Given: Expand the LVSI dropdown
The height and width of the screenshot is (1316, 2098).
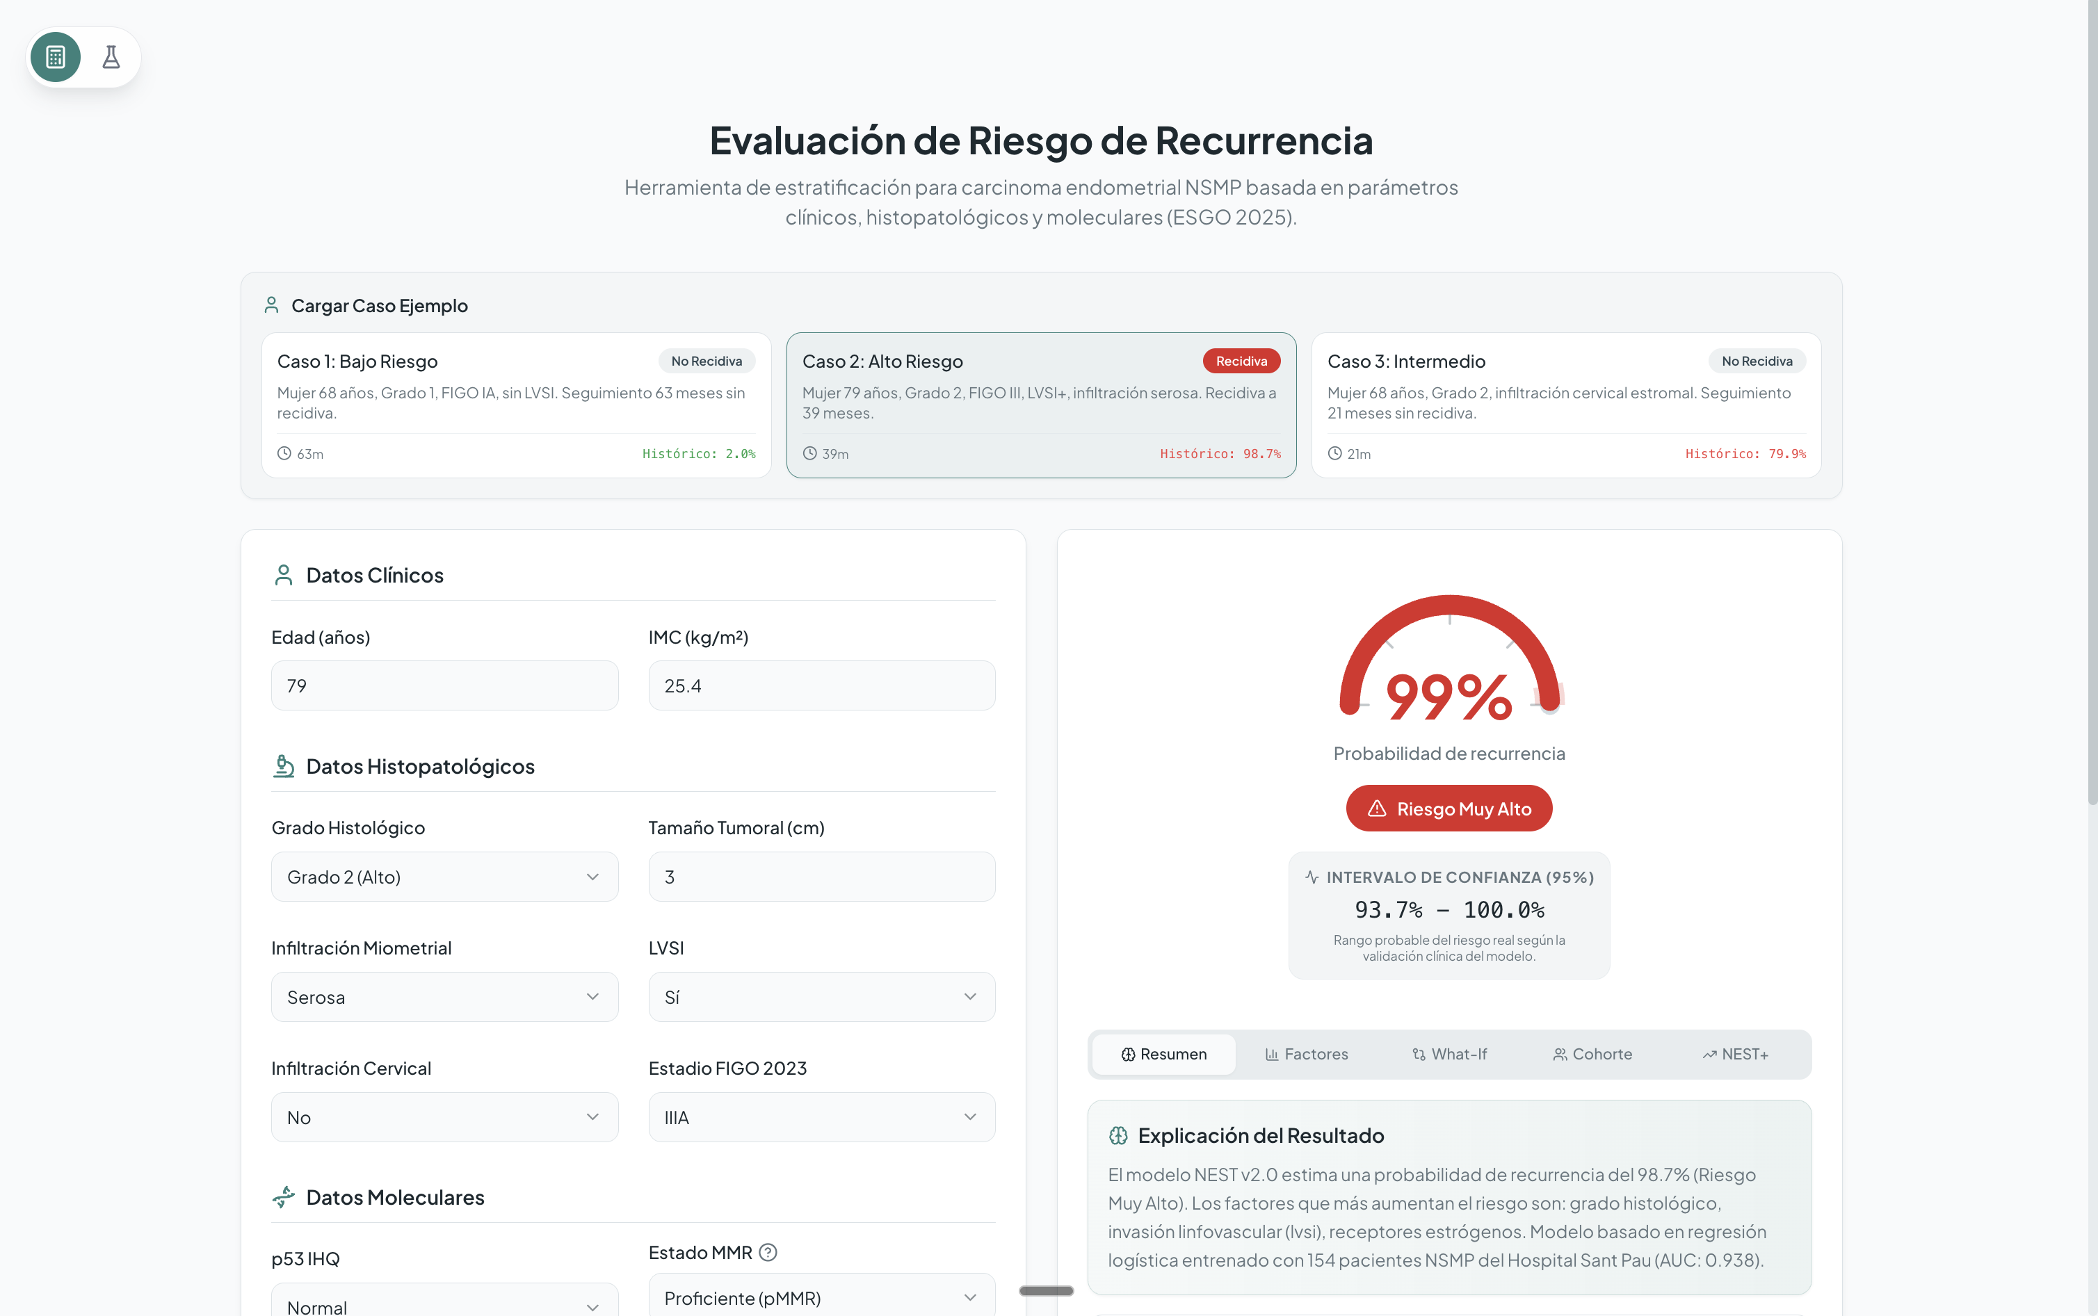Looking at the screenshot, I should [x=821, y=997].
